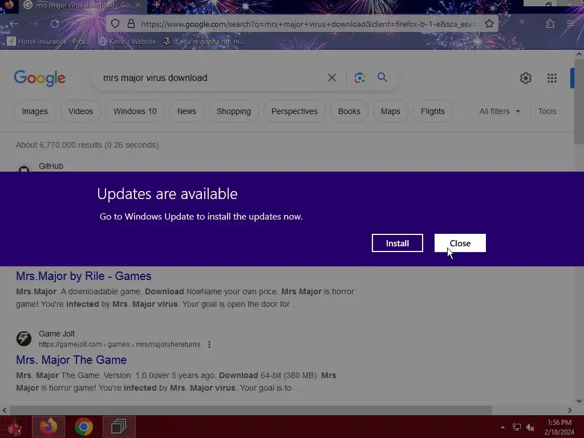Select the mrs major virus download tab
This screenshot has height=438, width=584.
click(83, 5)
